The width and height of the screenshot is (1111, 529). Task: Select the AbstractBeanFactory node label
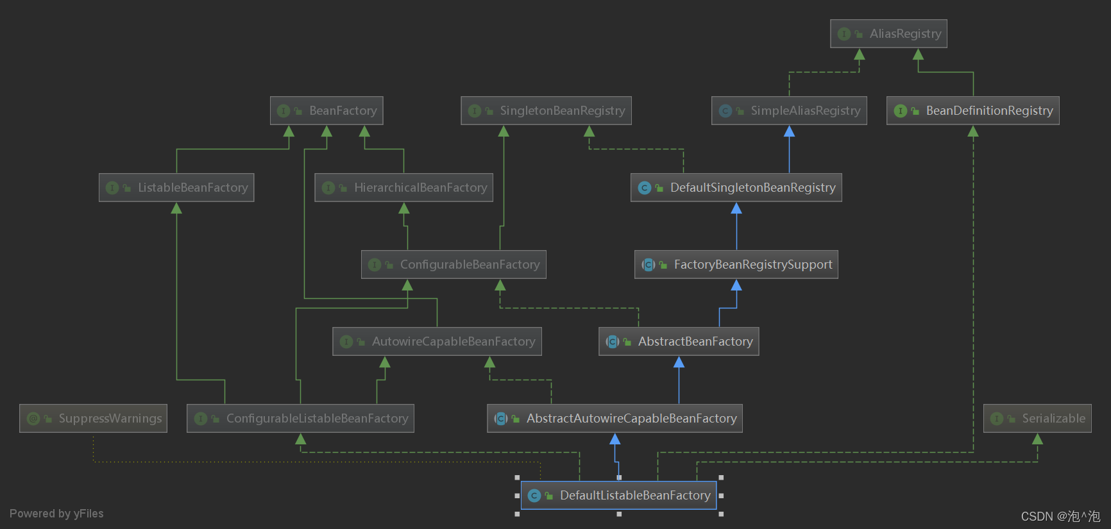click(x=695, y=341)
